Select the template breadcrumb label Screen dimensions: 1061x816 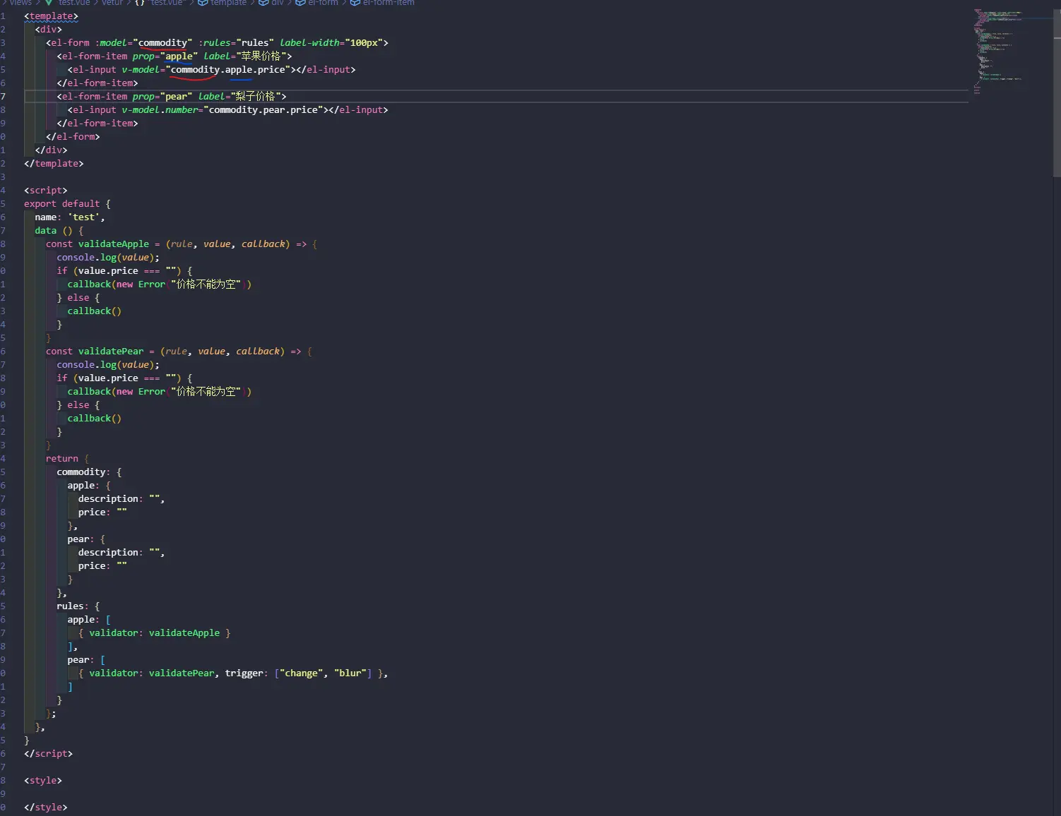click(x=228, y=3)
